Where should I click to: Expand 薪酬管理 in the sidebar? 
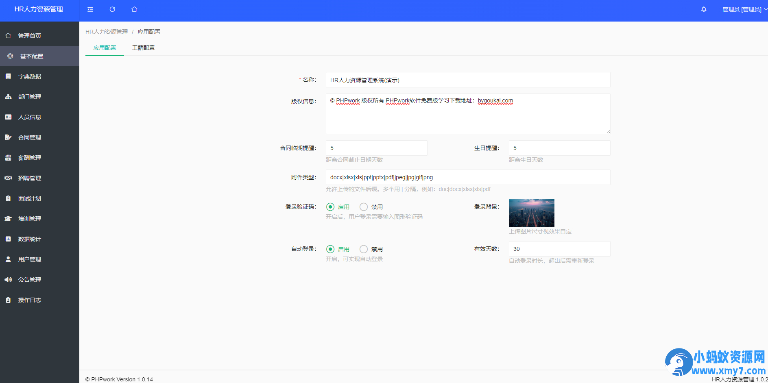pyautogui.click(x=29, y=158)
